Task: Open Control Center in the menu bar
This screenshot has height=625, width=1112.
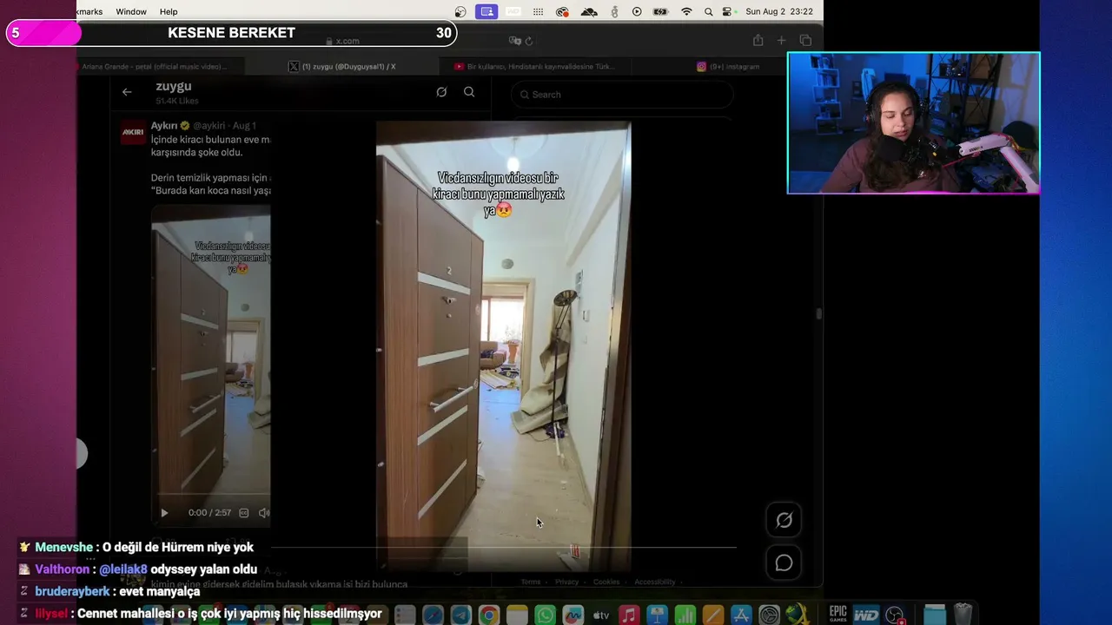Action: click(728, 11)
